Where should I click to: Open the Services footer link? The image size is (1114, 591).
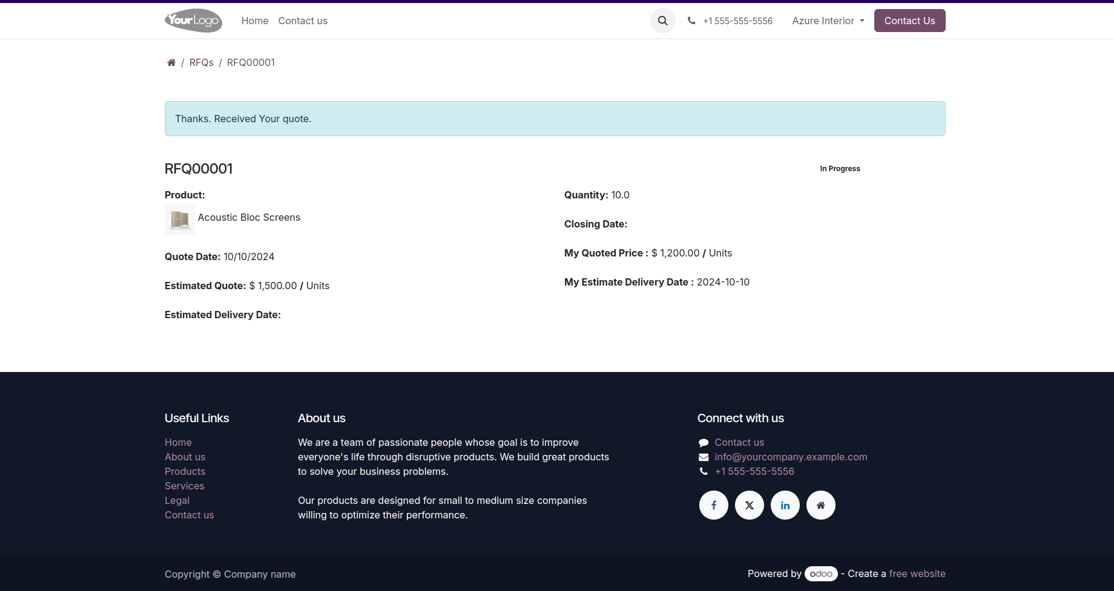(184, 486)
